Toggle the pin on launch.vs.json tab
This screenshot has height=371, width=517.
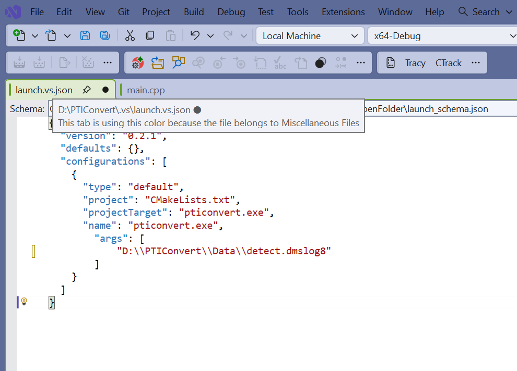(x=87, y=90)
